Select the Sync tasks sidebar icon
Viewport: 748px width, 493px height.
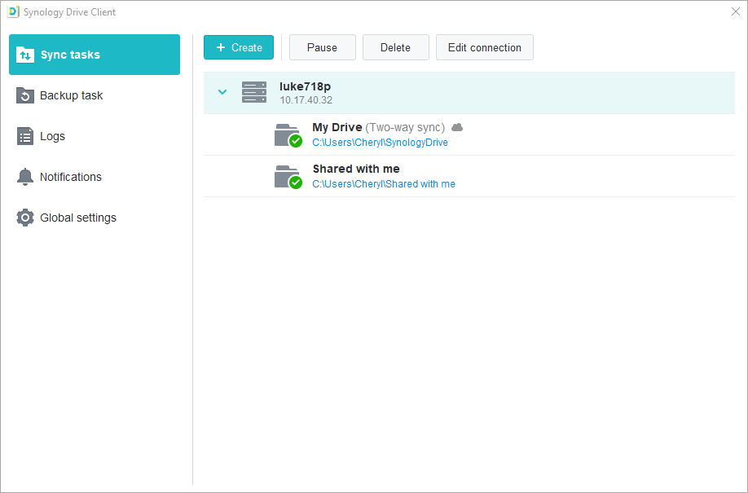[x=24, y=55]
